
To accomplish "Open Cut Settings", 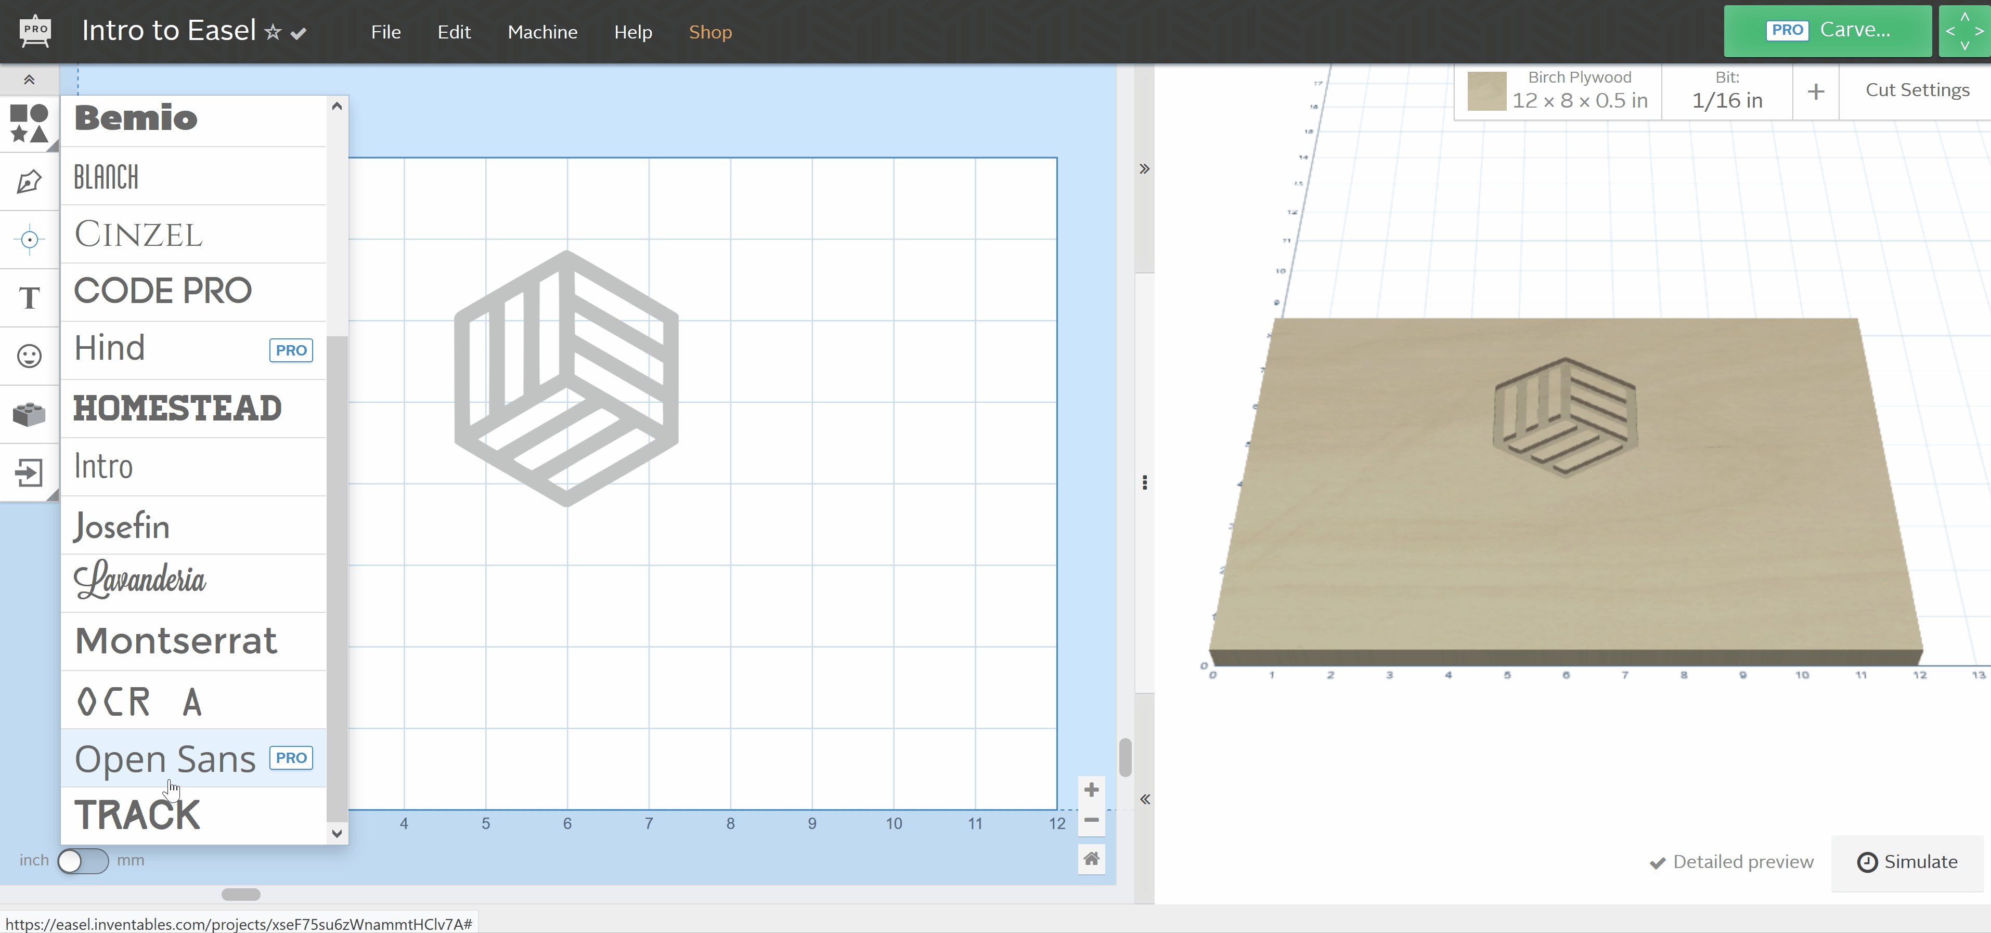I will click(x=1918, y=89).
